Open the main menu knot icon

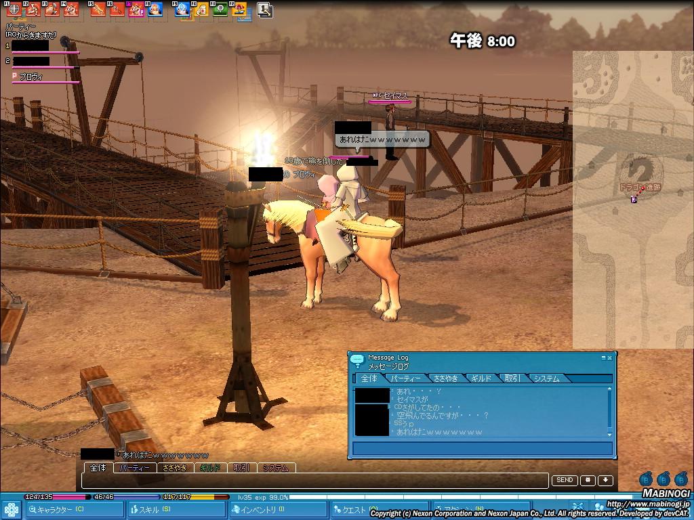coord(12,510)
